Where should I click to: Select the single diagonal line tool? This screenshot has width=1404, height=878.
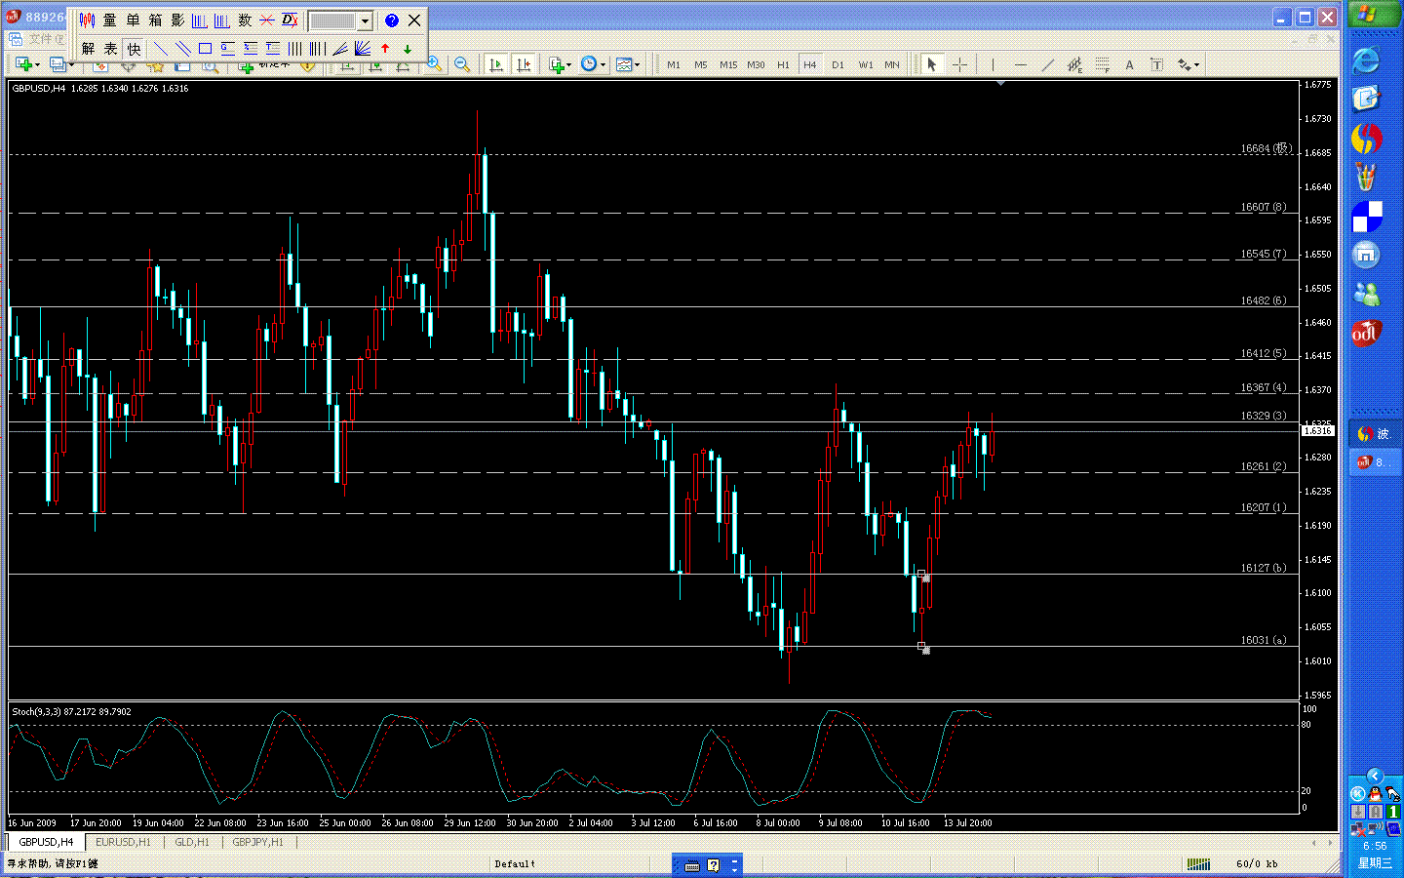click(161, 49)
